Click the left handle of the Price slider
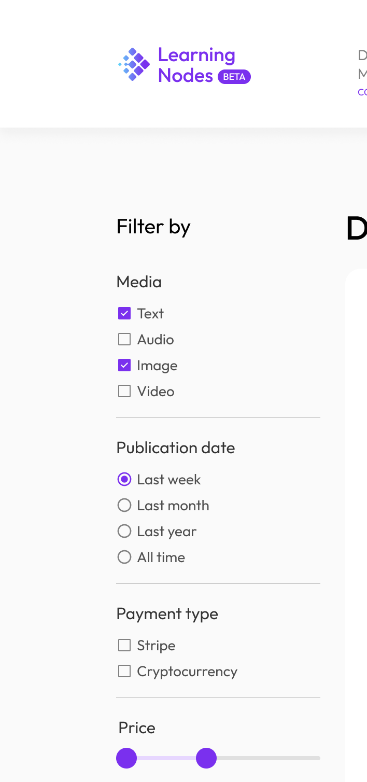This screenshot has height=782, width=367. coord(126,758)
